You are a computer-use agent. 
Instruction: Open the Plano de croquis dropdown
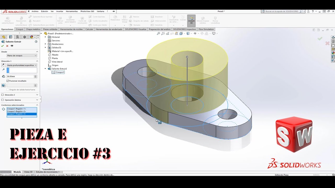pos(22,56)
